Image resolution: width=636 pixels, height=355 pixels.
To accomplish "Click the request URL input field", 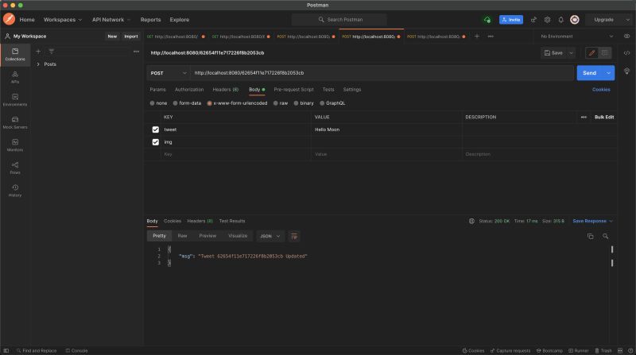I will (382, 73).
